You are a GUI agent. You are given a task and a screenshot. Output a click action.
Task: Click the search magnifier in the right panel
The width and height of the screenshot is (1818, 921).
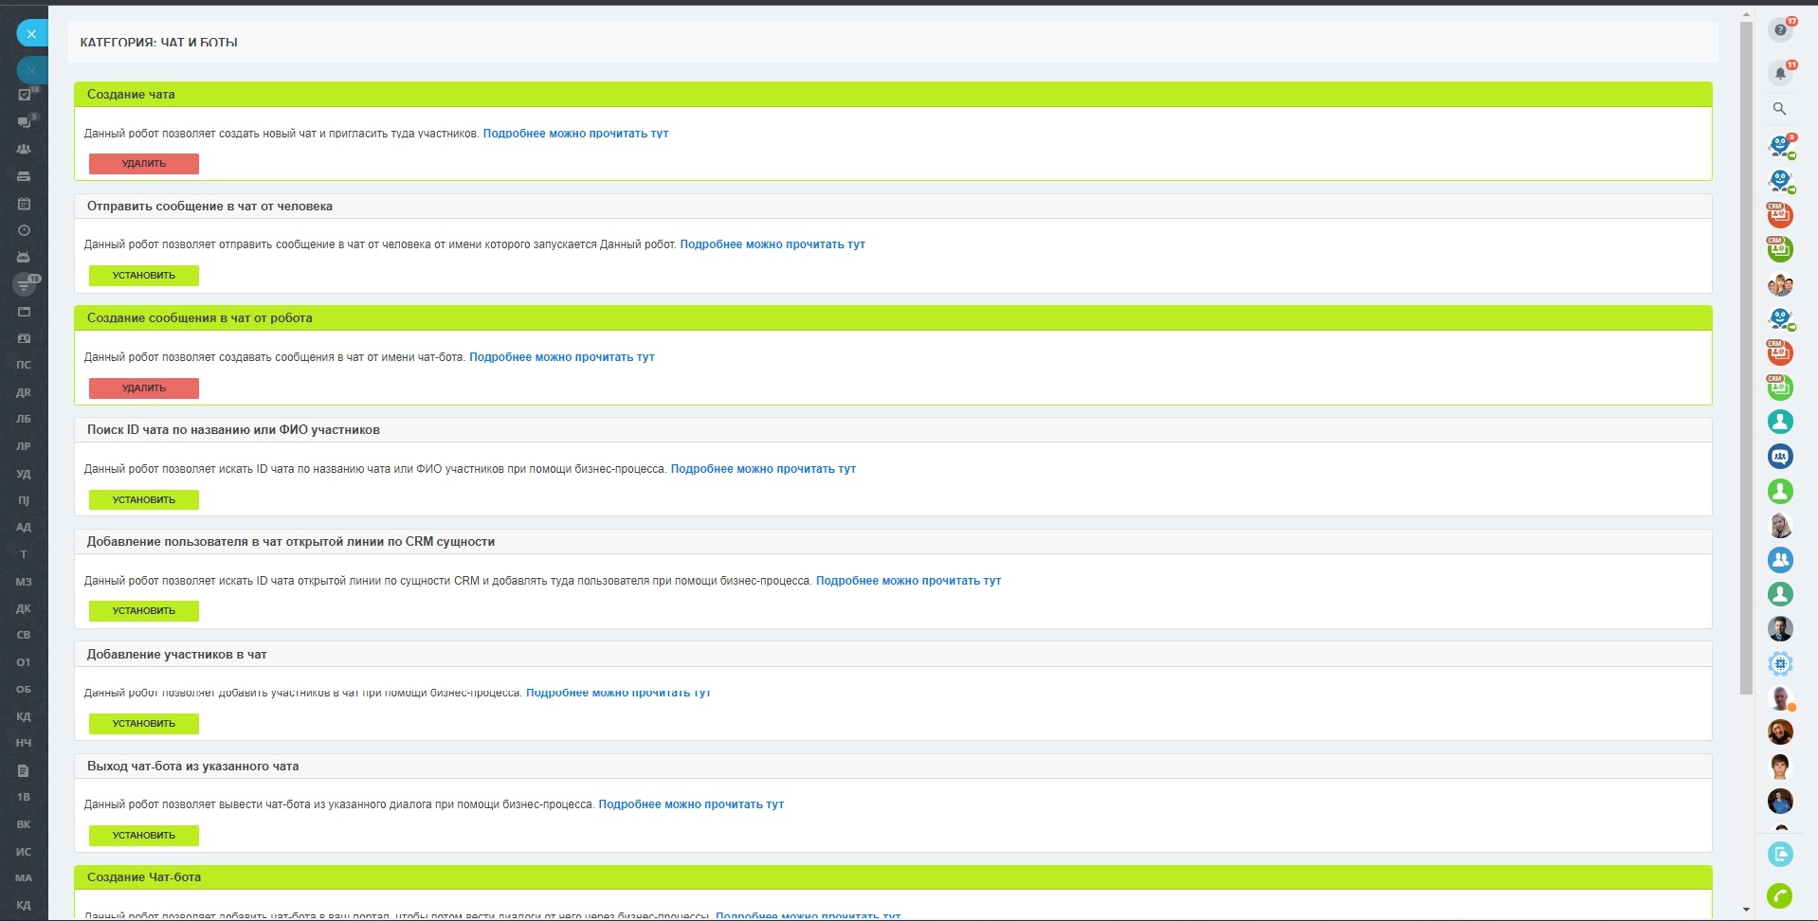pos(1780,109)
